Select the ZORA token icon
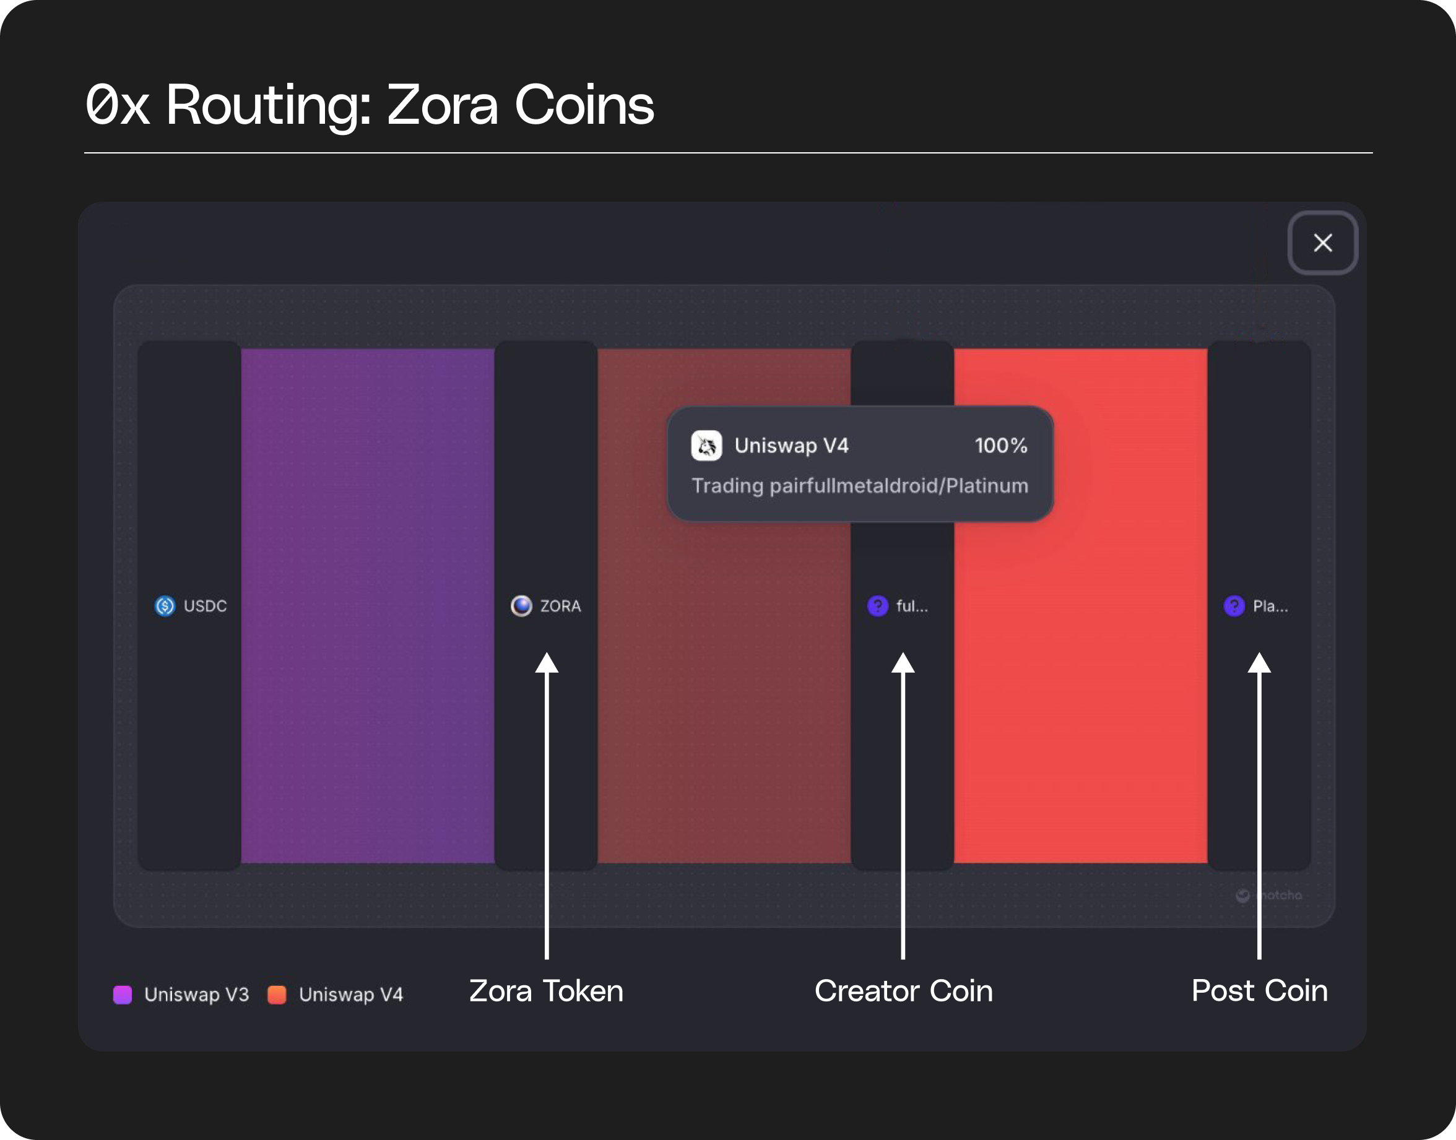 522,606
